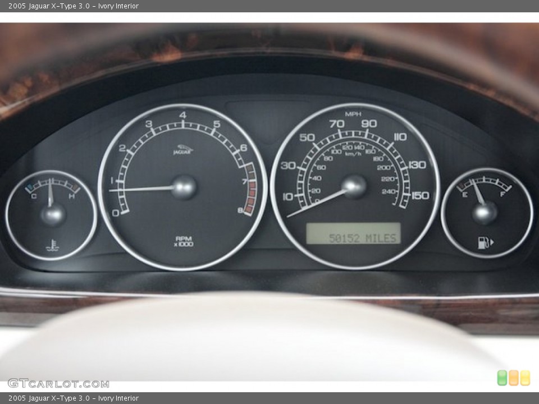Click the number 2 on the tachometer
539x404 pixels.
[122, 148]
